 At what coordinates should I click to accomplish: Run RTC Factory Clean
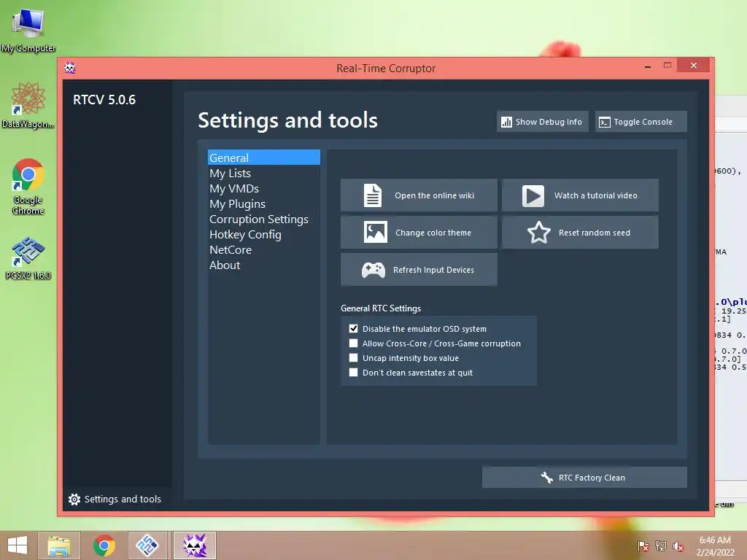pos(584,477)
